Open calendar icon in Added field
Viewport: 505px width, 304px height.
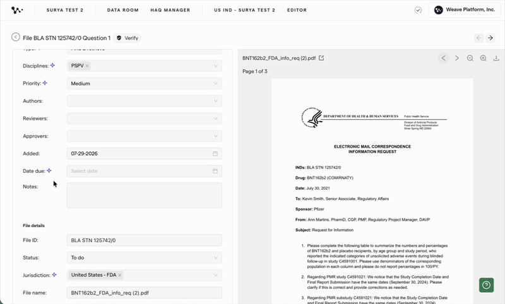215,153
